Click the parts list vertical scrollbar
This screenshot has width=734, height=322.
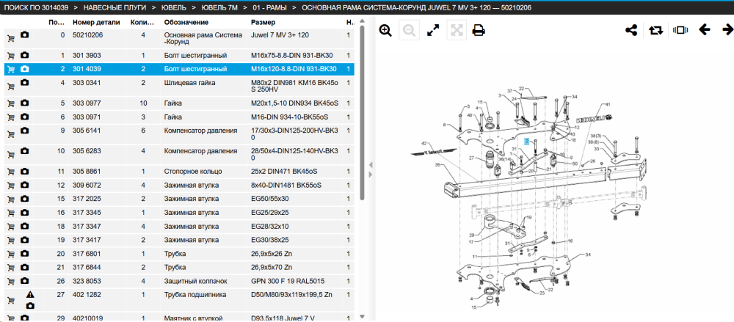[x=362, y=113]
